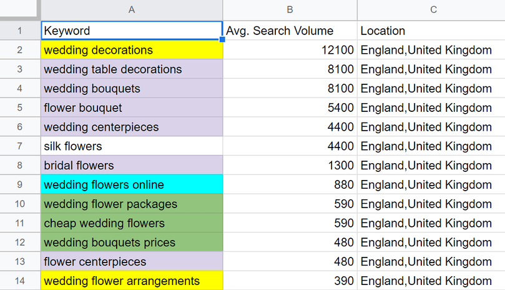Click the 'wedding bouquets prices' cell
Viewport: 505px width, 290px height.
point(132,242)
